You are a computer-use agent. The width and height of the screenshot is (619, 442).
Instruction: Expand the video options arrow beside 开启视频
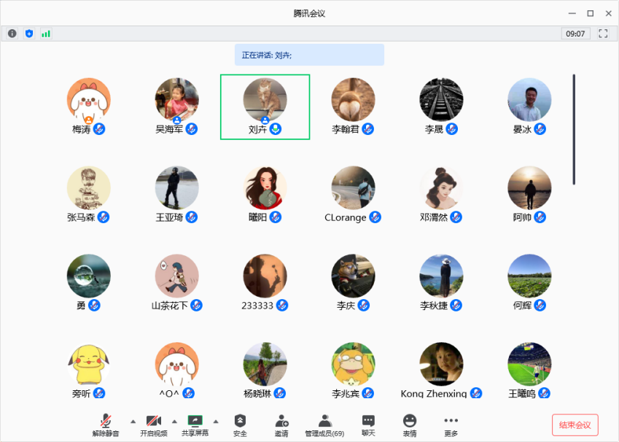(x=174, y=421)
